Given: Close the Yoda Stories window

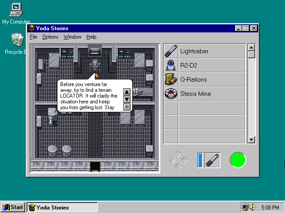Looking at the screenshot, I should point(253,28).
